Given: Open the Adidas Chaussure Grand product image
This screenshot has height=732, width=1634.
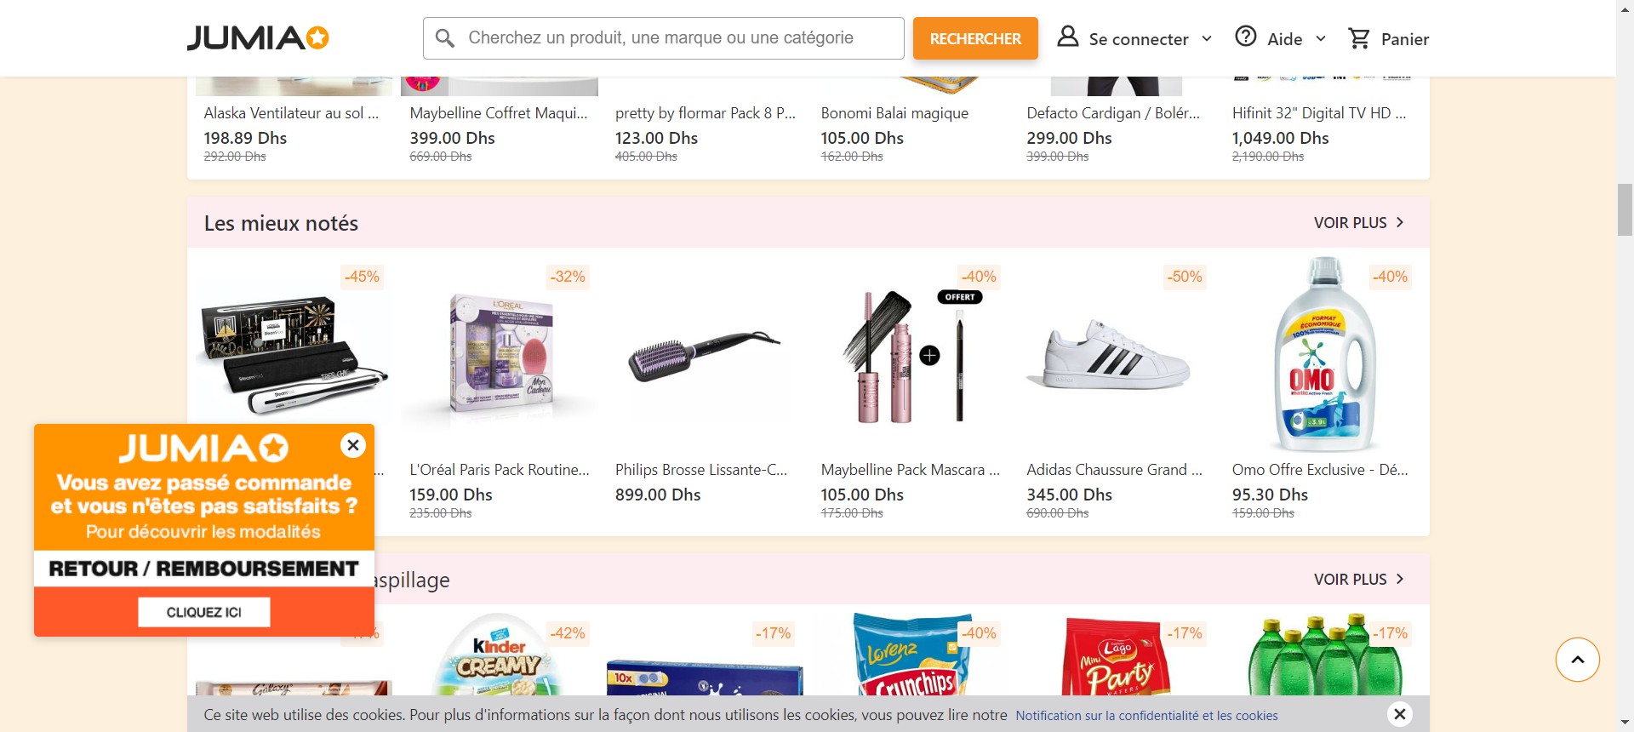Looking at the screenshot, I should click(x=1108, y=356).
